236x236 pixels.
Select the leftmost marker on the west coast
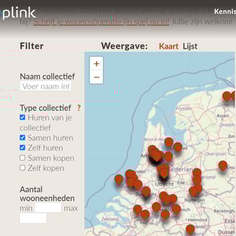click(119, 179)
